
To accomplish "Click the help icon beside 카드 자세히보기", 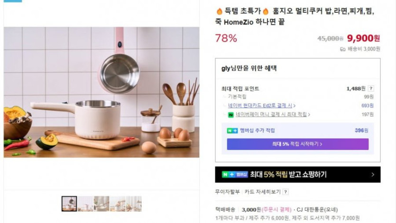I will tap(285, 192).
